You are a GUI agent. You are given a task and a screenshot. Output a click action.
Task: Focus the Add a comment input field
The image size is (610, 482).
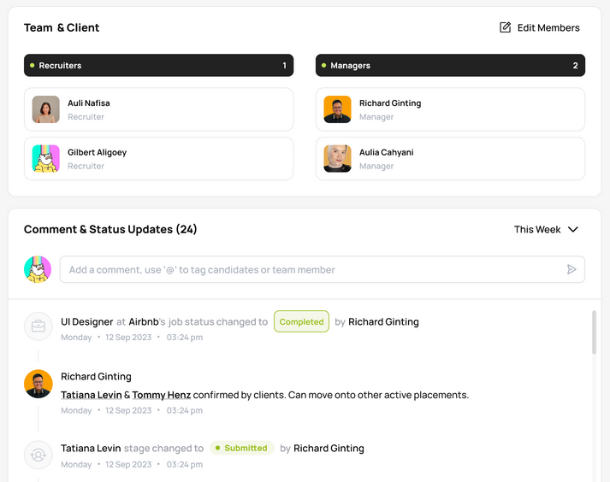312,269
